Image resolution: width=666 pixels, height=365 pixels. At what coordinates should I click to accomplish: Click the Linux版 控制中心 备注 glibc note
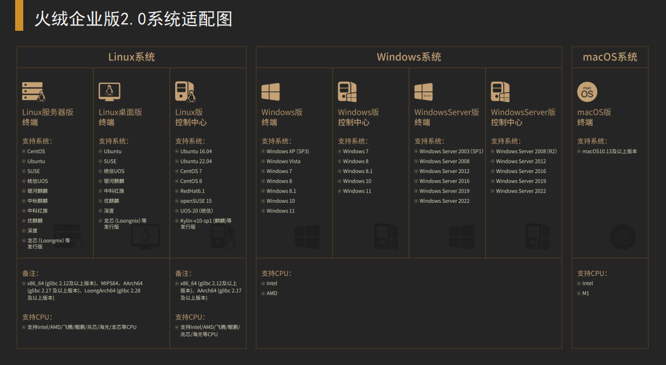click(211, 290)
